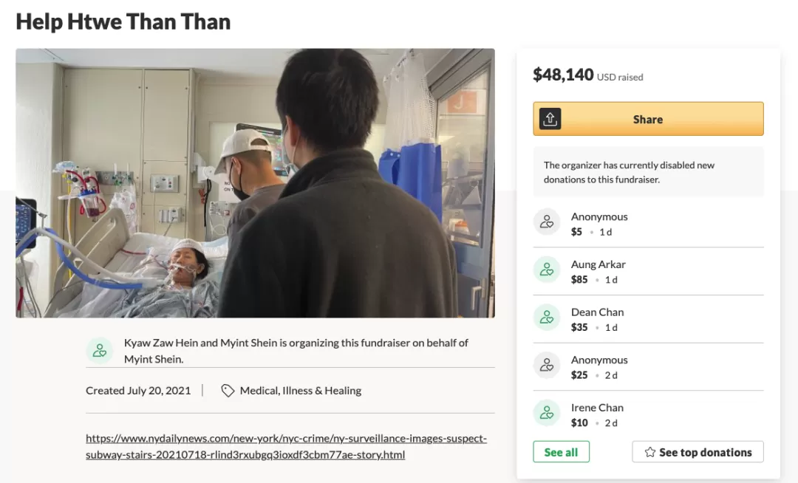
Task: Click the star icon in See top donations
Action: click(x=650, y=452)
